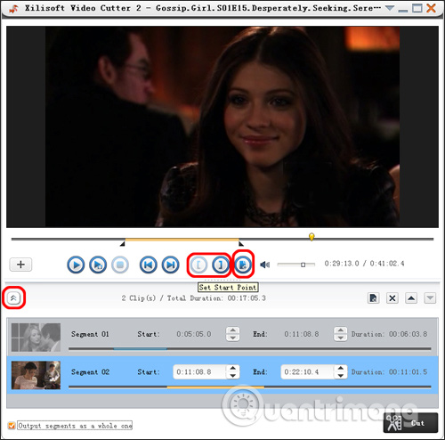This screenshot has width=445, height=440.
Task: Set the end point bracket button
Action: 221,265
